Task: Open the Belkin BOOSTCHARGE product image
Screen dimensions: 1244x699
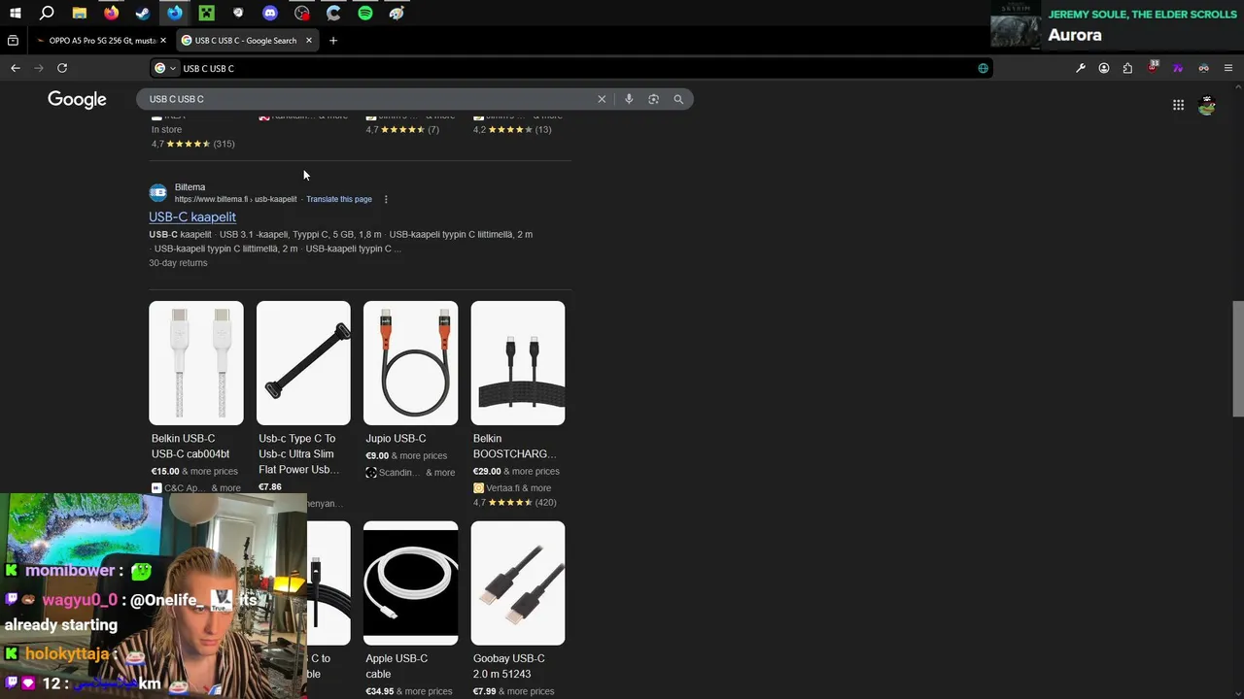Action: pos(518,363)
